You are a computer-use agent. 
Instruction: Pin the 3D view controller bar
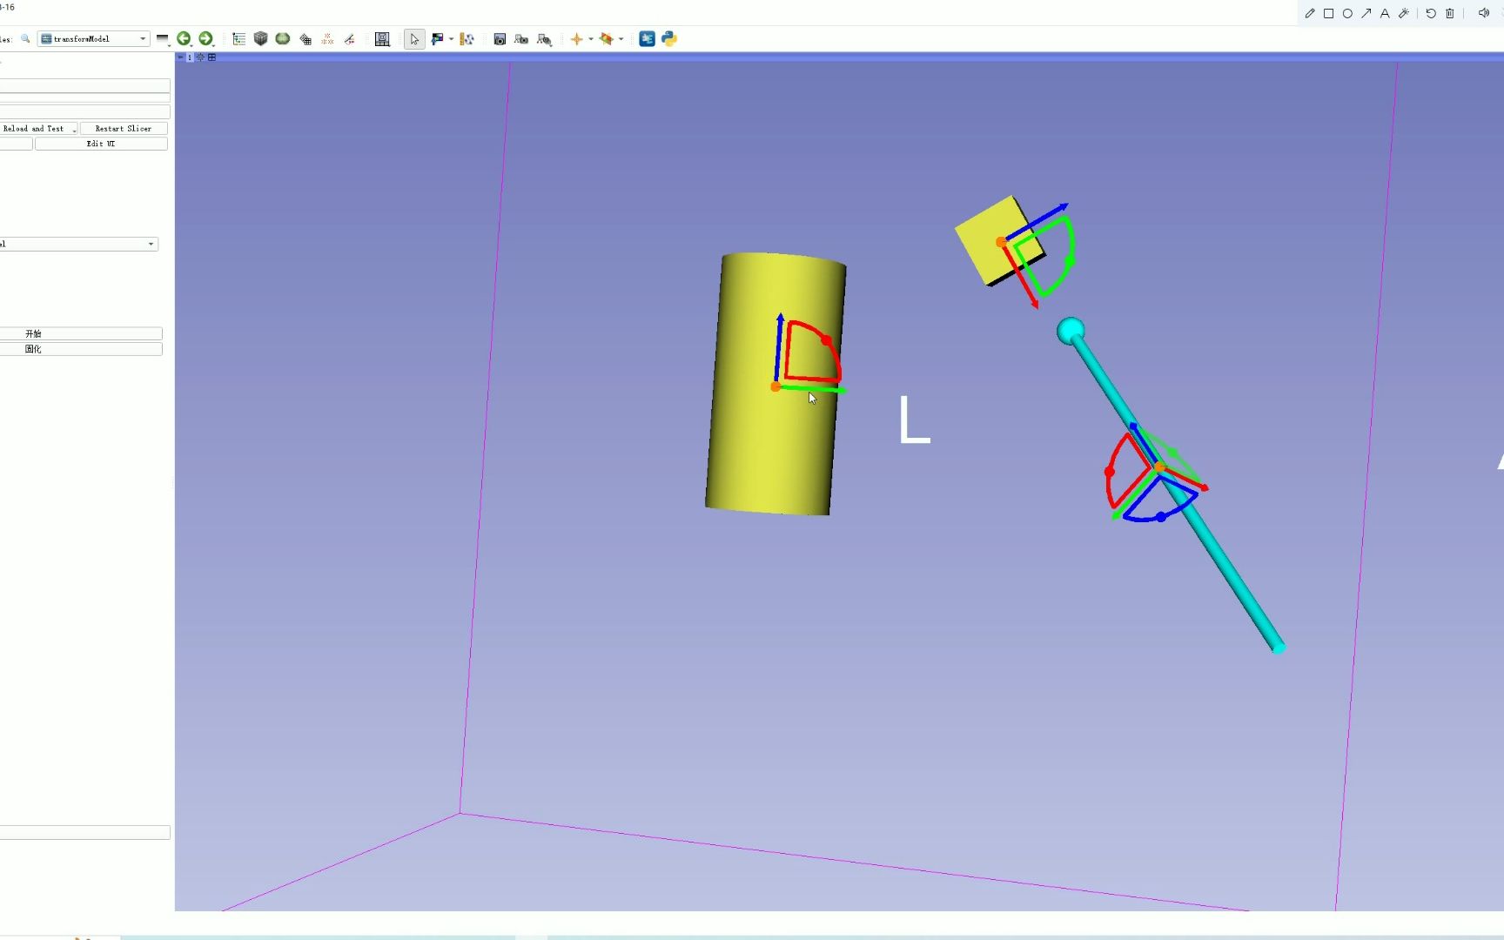tap(180, 57)
